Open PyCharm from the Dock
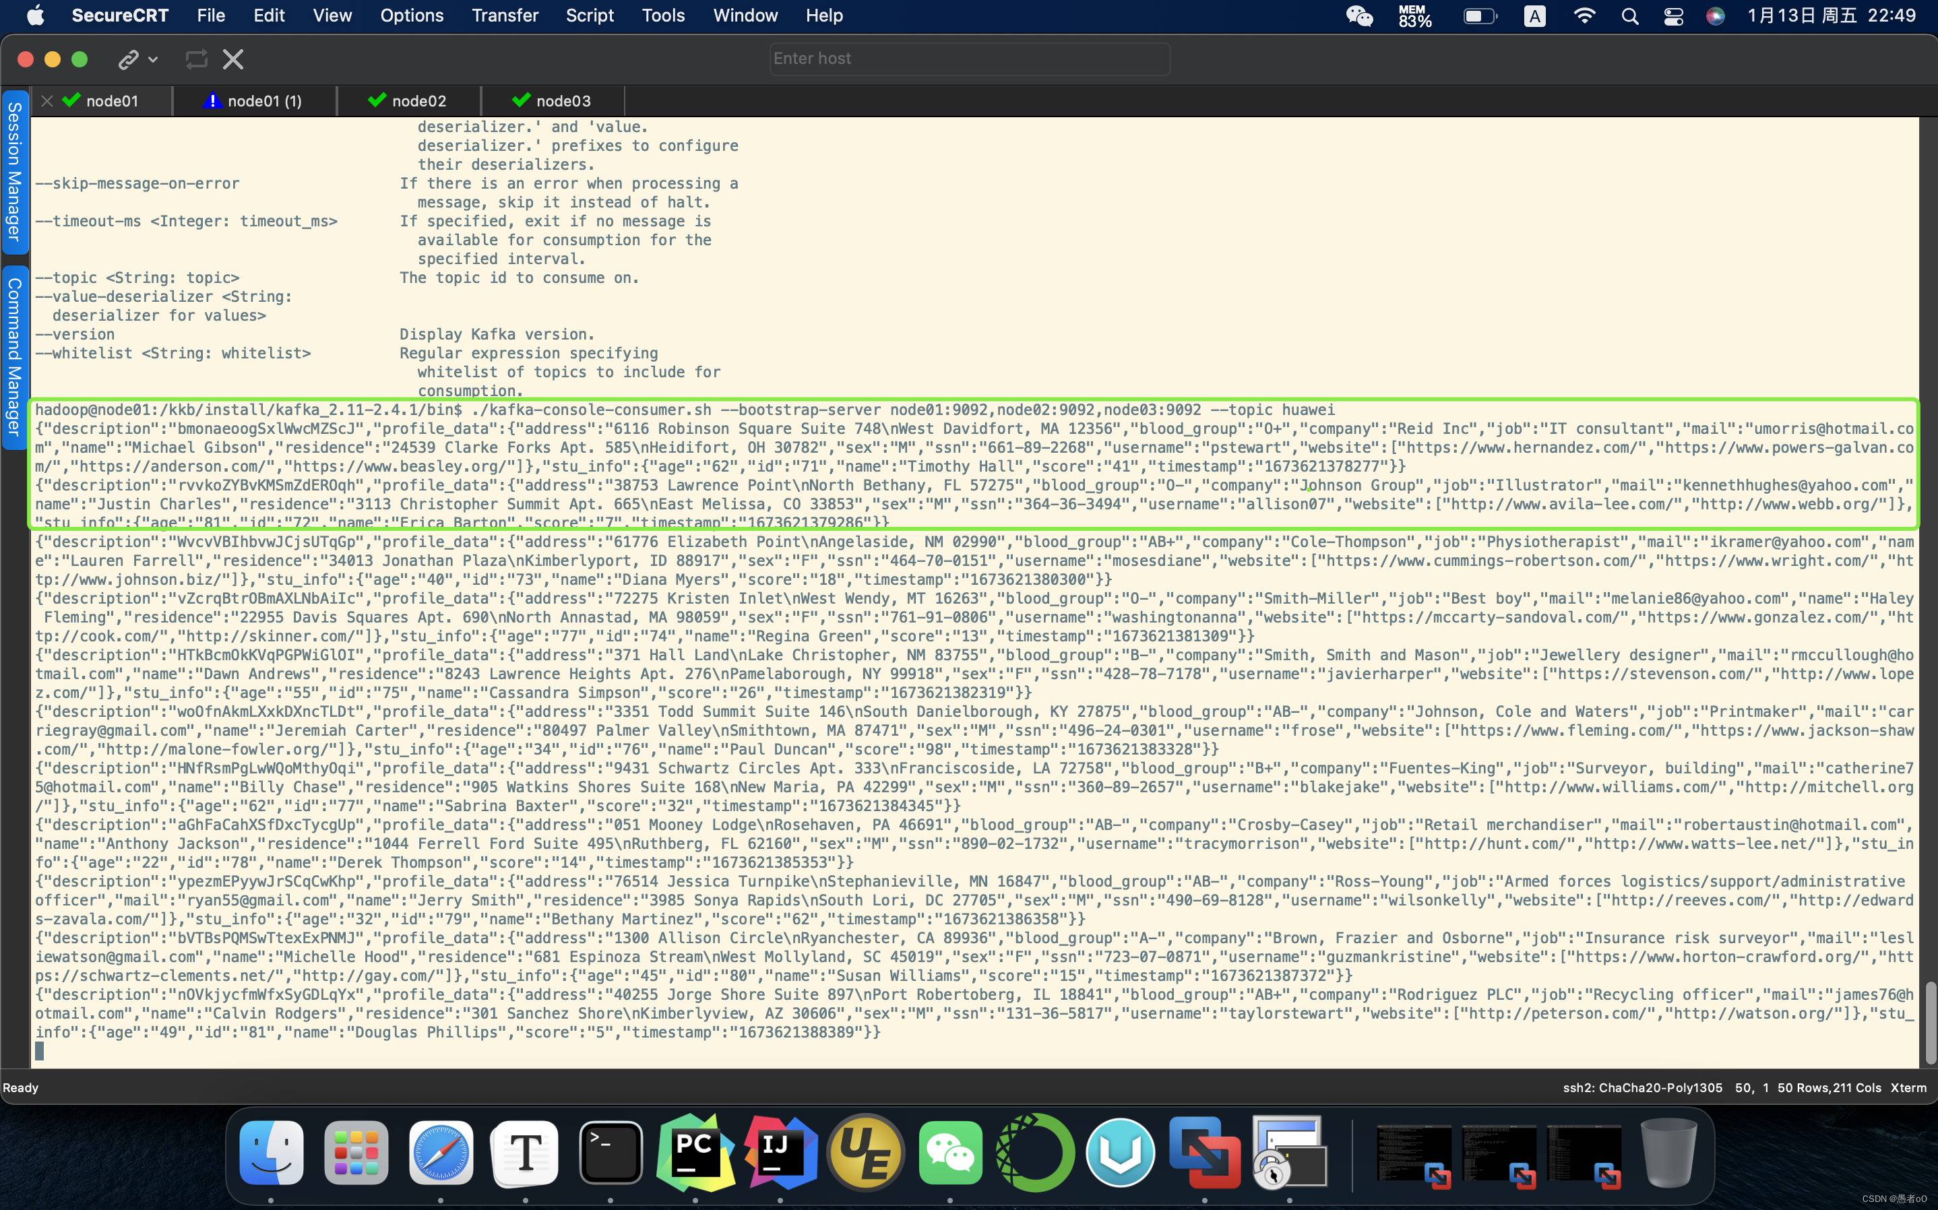The image size is (1938, 1210). click(695, 1152)
